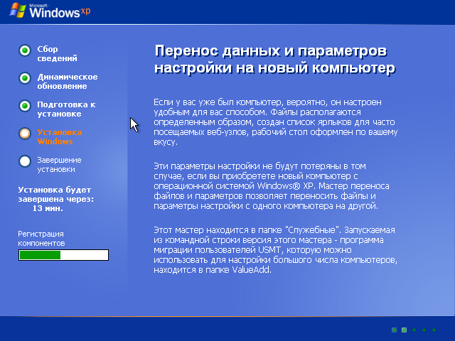
Task: Click the Регистрация компонентов progress bar
Action: (63, 255)
